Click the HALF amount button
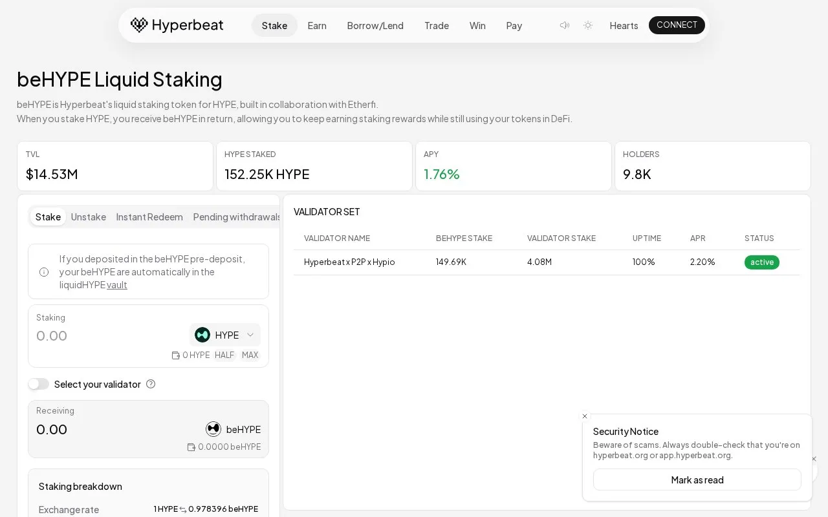The height and width of the screenshot is (517, 828). (x=224, y=355)
